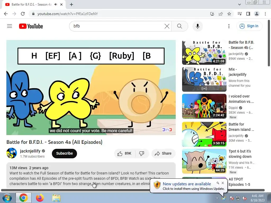Open jacknjellify channel avatar

click(12, 153)
